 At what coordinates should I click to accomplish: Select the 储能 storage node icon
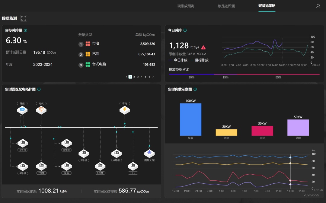point(22,110)
